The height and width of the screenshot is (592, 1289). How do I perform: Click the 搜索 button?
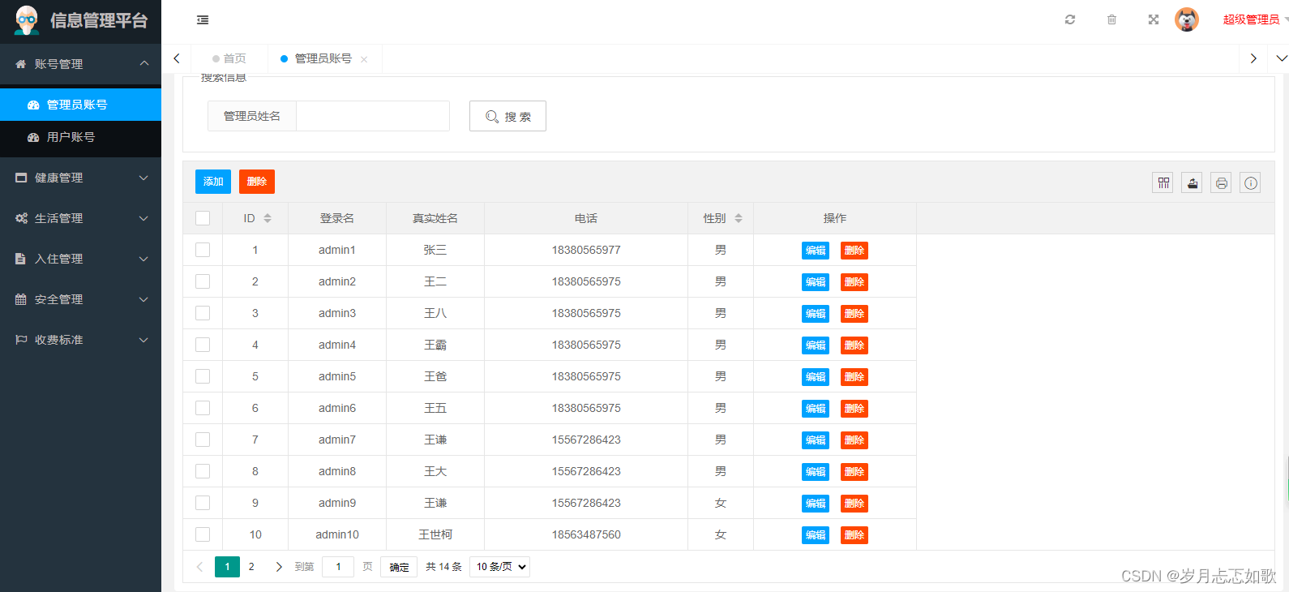coord(507,116)
